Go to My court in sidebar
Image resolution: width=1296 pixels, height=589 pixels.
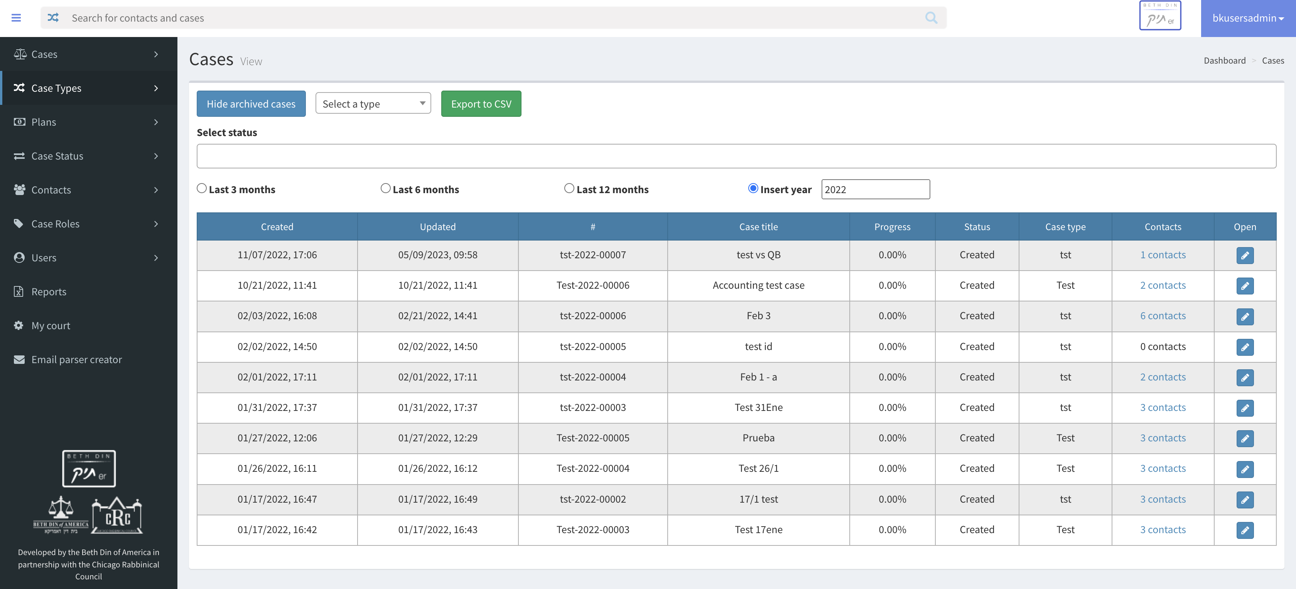[x=51, y=325]
